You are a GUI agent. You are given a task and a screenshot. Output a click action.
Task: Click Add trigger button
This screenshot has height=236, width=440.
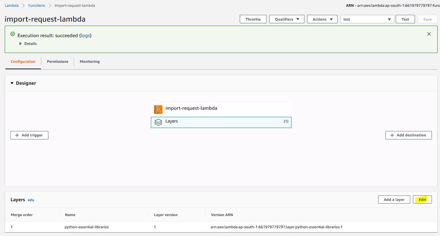click(29, 135)
